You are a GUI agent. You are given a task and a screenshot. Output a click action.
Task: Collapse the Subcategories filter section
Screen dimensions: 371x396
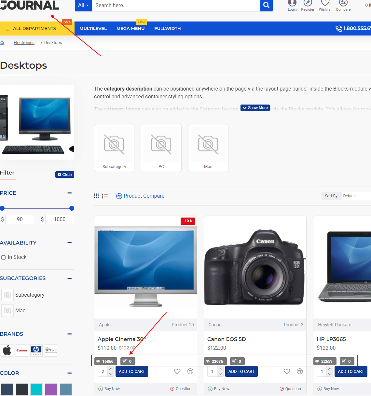(x=69, y=278)
